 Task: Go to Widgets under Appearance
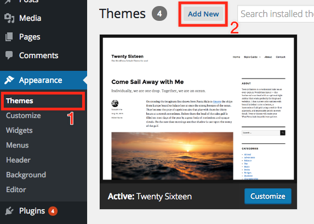pyautogui.click(x=19, y=131)
